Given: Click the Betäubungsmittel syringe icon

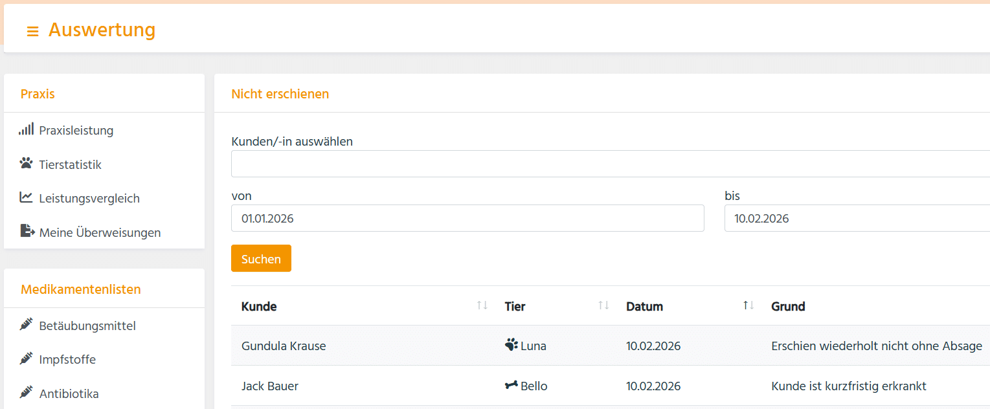Looking at the screenshot, I should 26,325.
